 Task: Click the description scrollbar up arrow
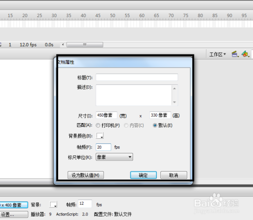coord(175,88)
